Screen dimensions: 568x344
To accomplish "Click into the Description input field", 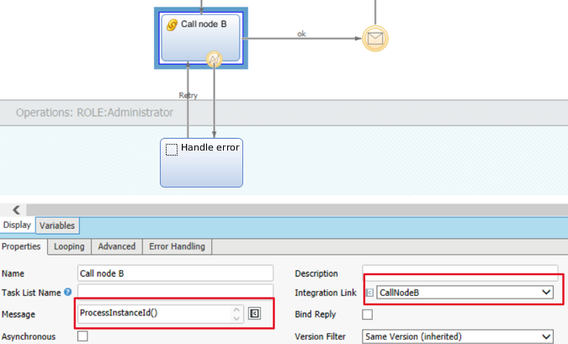I will point(459,271).
